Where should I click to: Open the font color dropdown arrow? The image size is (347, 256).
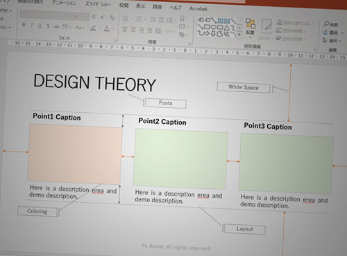click(x=113, y=29)
